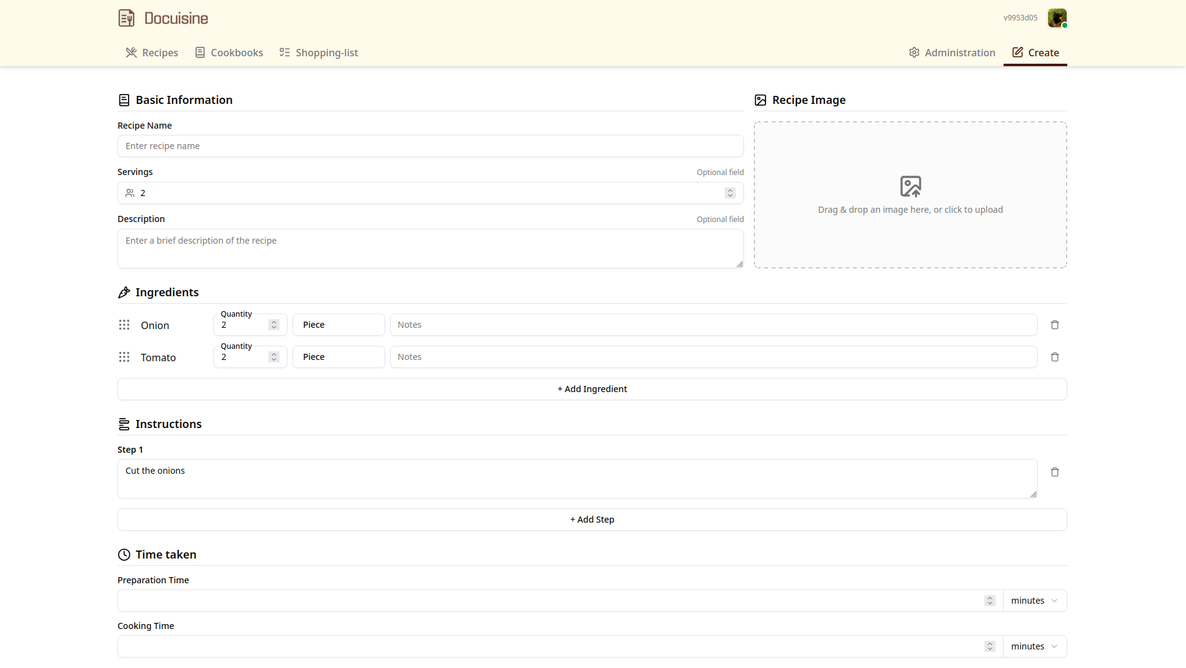The height and width of the screenshot is (668, 1186).
Task: Open the Shopping-list tab
Action: 318,53
